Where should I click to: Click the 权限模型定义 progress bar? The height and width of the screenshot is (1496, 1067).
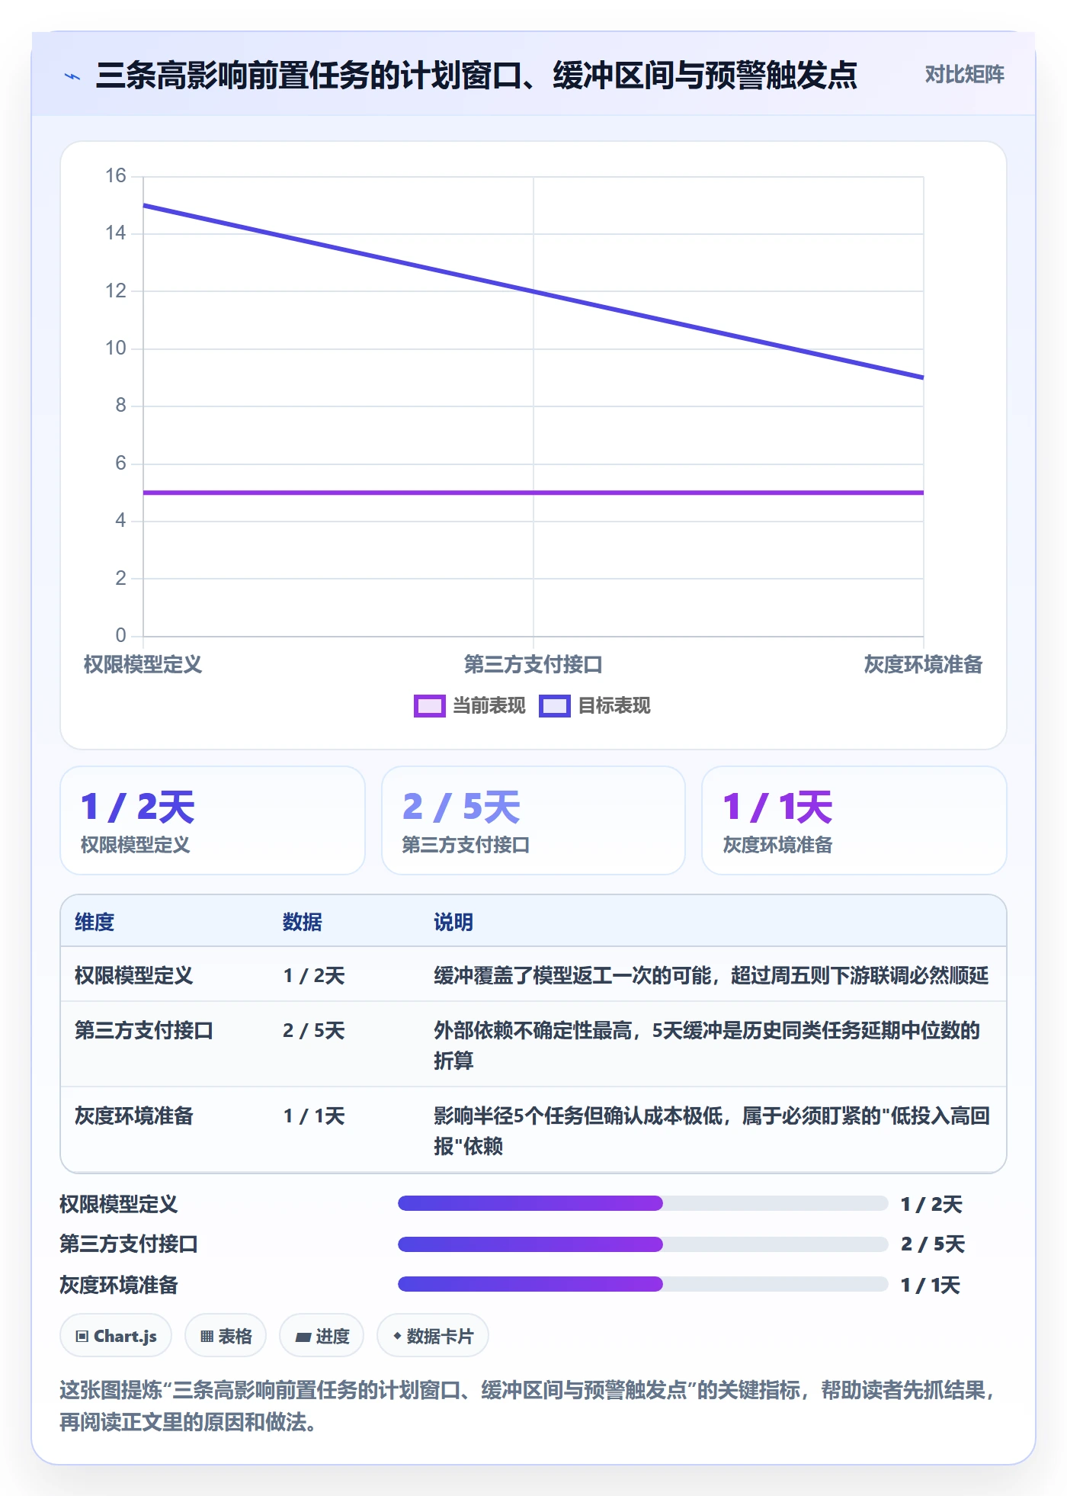[x=642, y=1204]
